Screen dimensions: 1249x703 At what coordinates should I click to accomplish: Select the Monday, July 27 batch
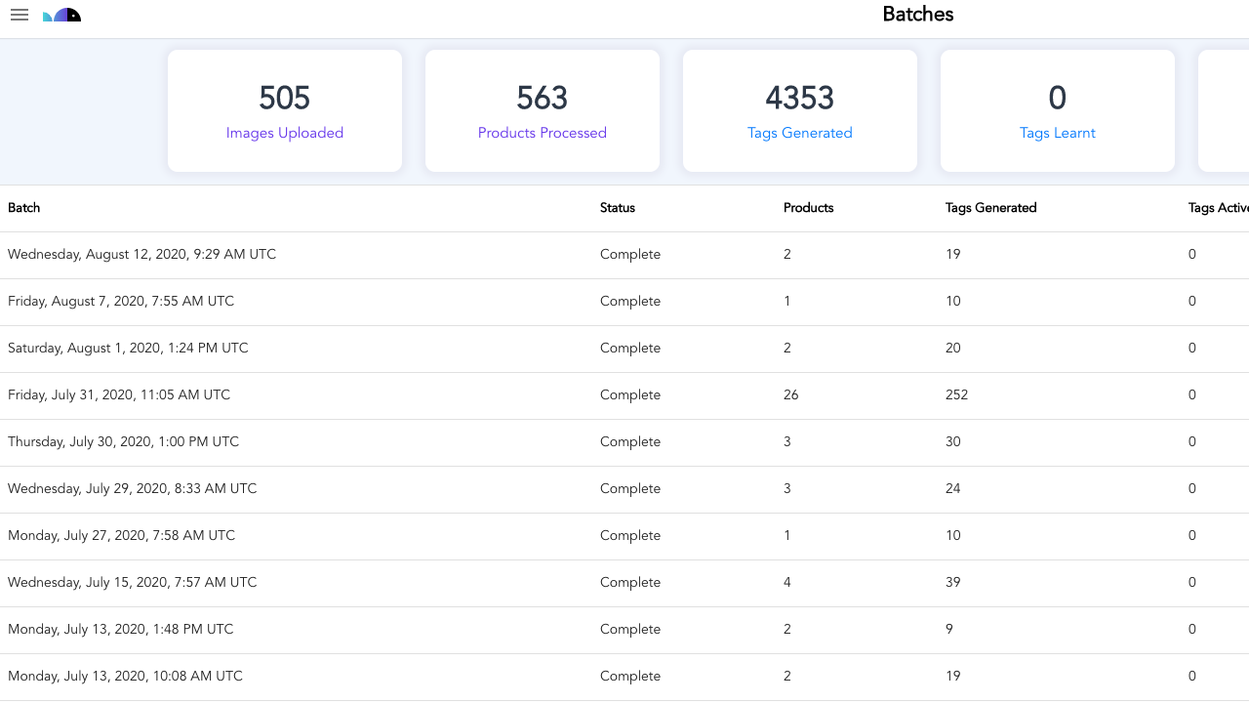[x=122, y=536]
